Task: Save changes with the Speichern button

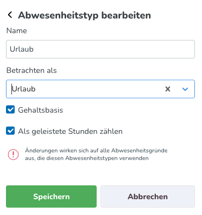Action: point(52,196)
